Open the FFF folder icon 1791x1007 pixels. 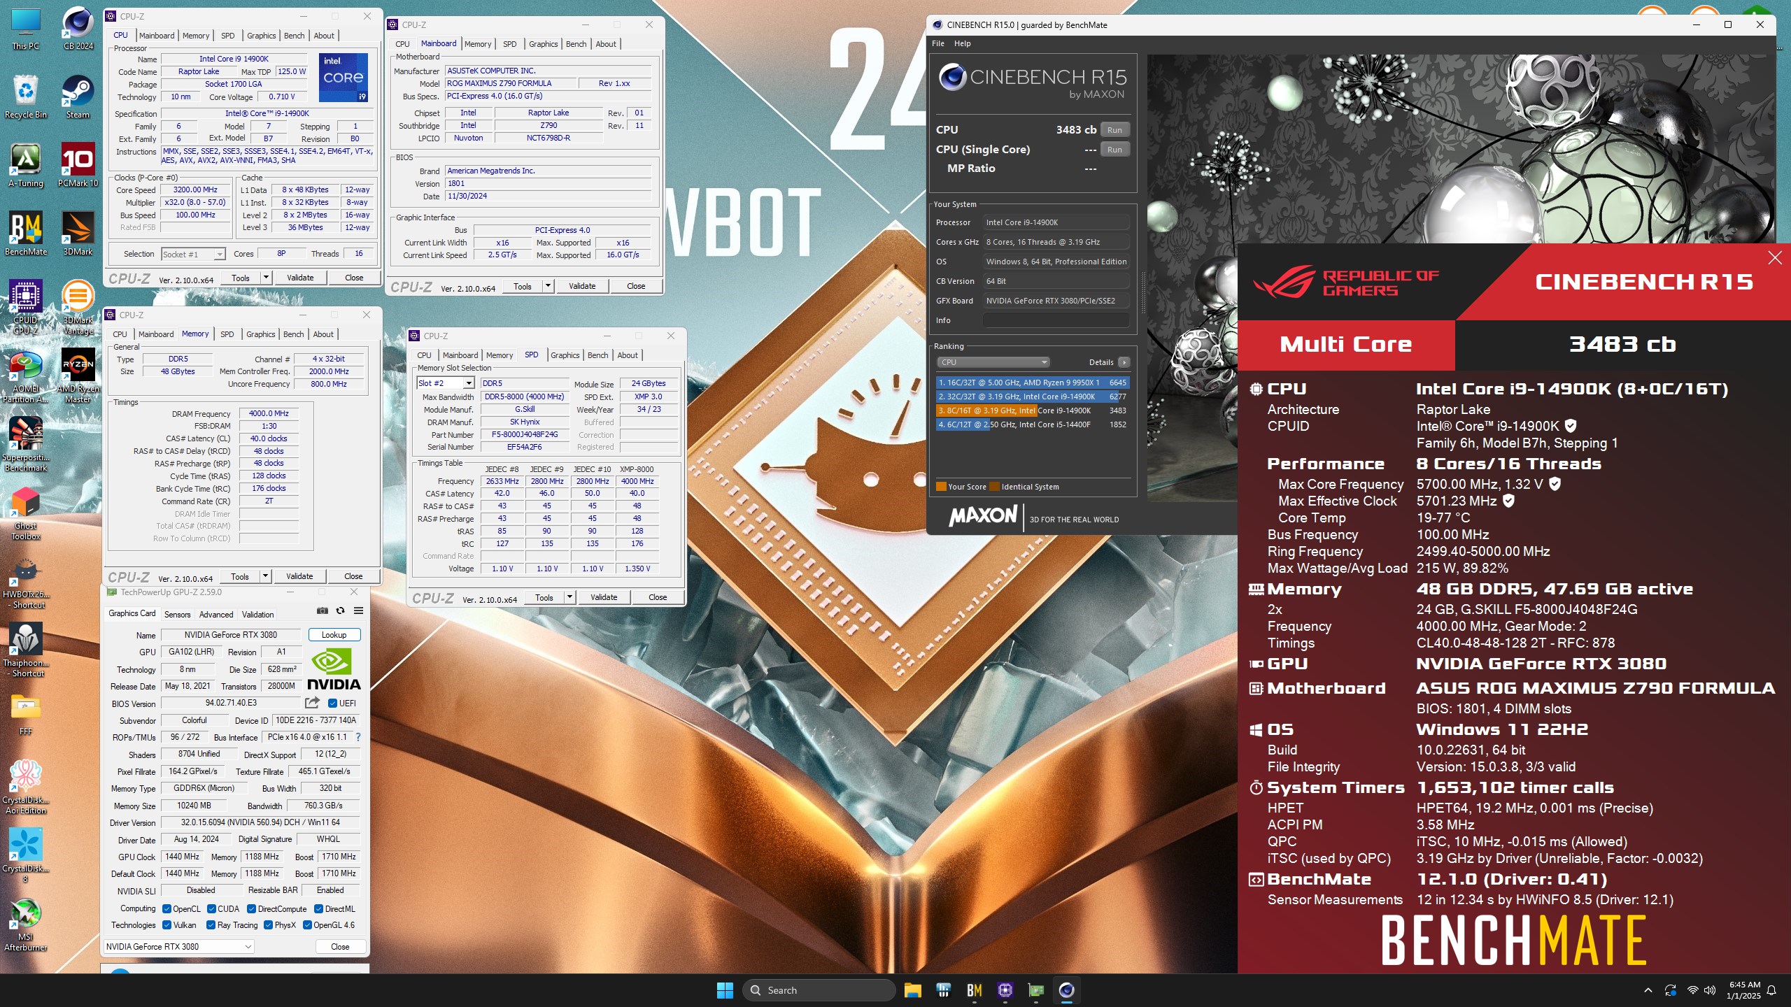26,715
